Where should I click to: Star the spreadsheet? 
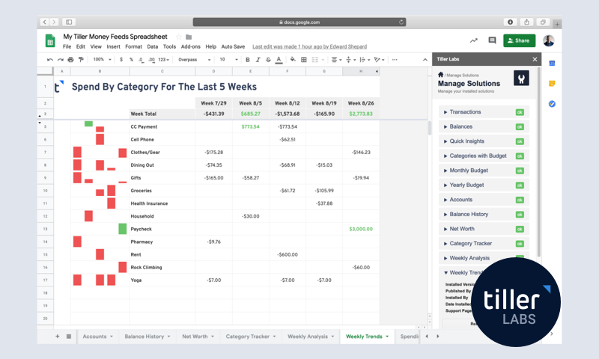coord(178,37)
